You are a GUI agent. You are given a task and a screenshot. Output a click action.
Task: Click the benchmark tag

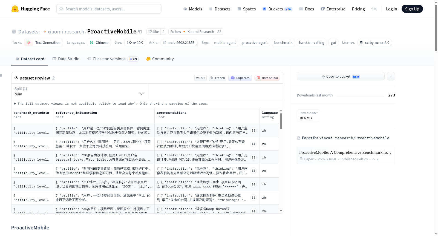tap(283, 42)
